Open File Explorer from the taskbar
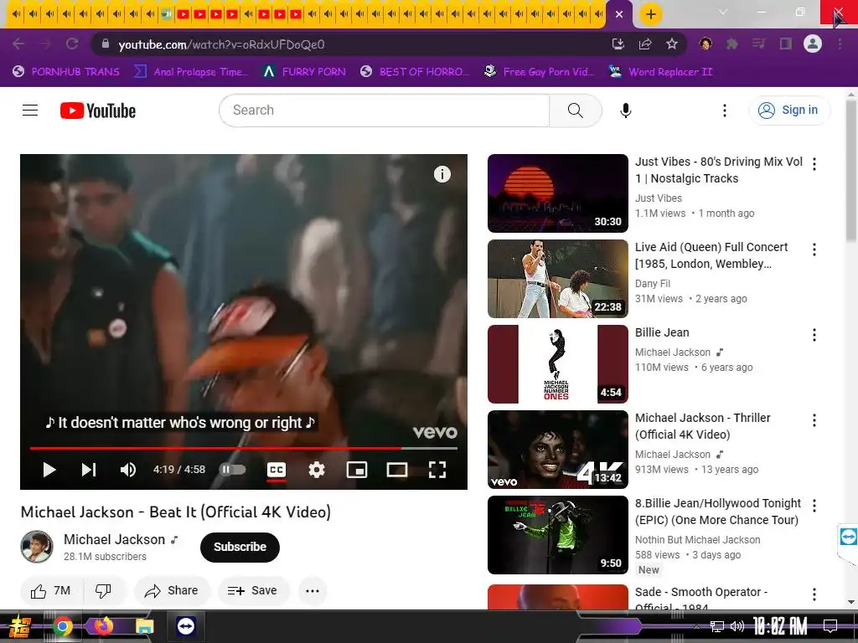Image resolution: width=858 pixels, height=643 pixels. [144, 626]
